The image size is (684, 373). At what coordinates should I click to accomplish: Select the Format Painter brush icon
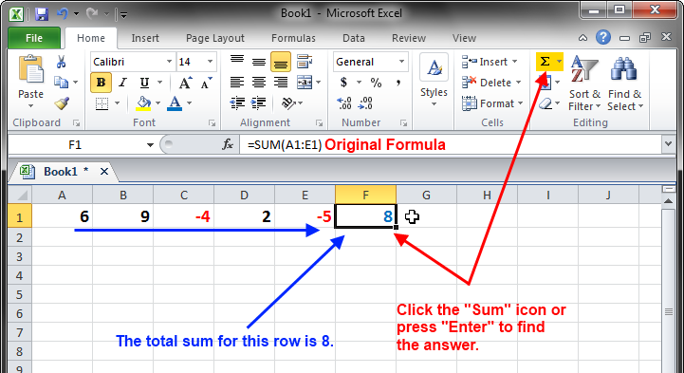[x=62, y=103]
